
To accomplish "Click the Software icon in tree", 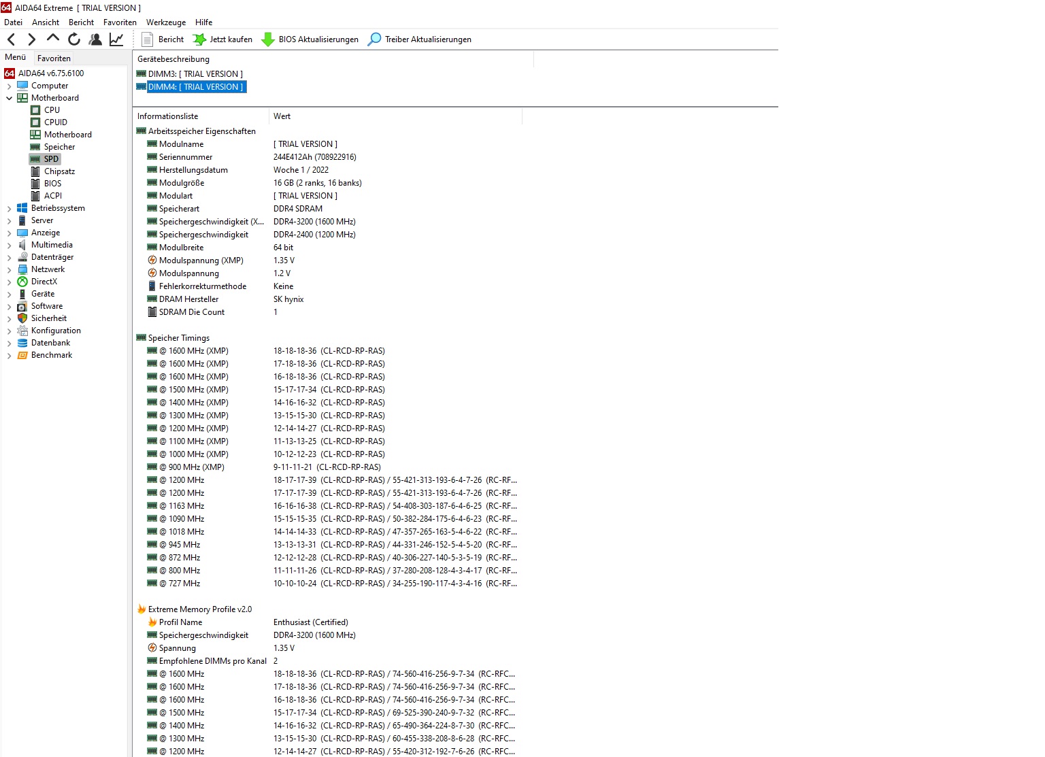I will coord(22,306).
